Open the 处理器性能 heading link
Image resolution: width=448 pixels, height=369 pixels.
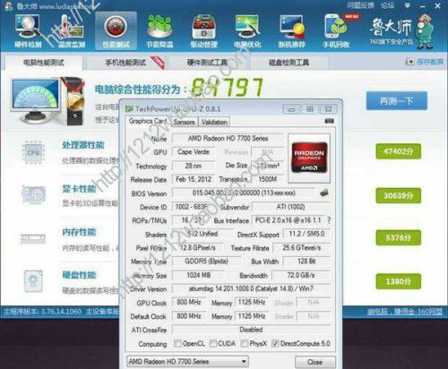(x=83, y=145)
